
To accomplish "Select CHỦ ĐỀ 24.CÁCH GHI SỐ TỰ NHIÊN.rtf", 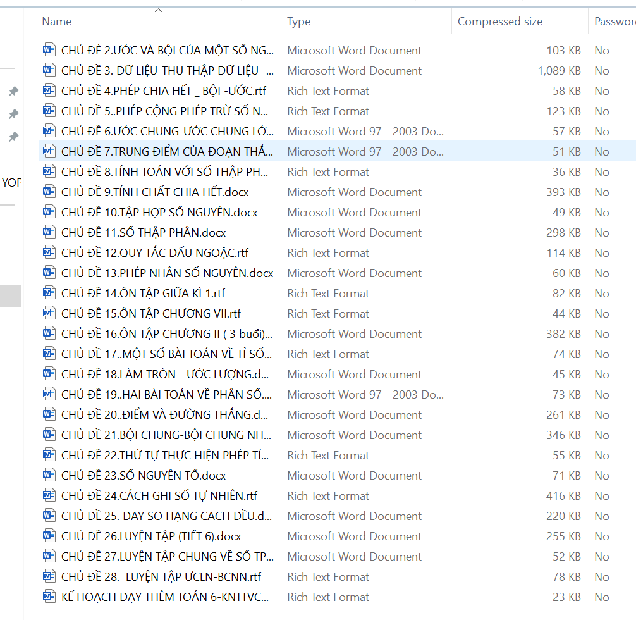I will click(159, 495).
